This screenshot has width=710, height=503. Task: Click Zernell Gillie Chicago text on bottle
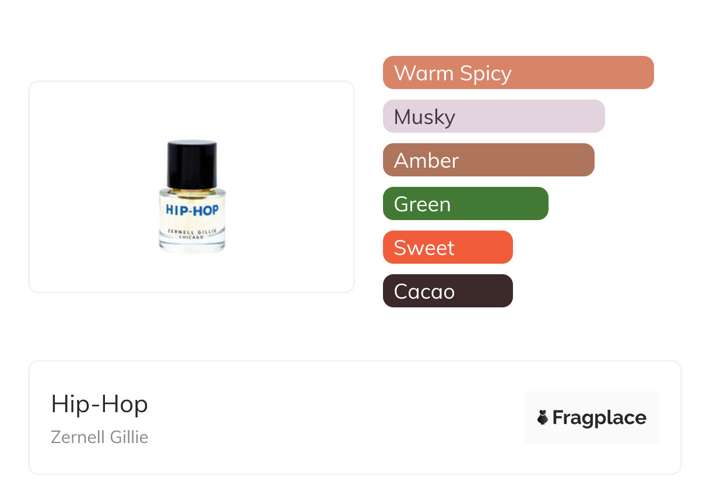(192, 233)
